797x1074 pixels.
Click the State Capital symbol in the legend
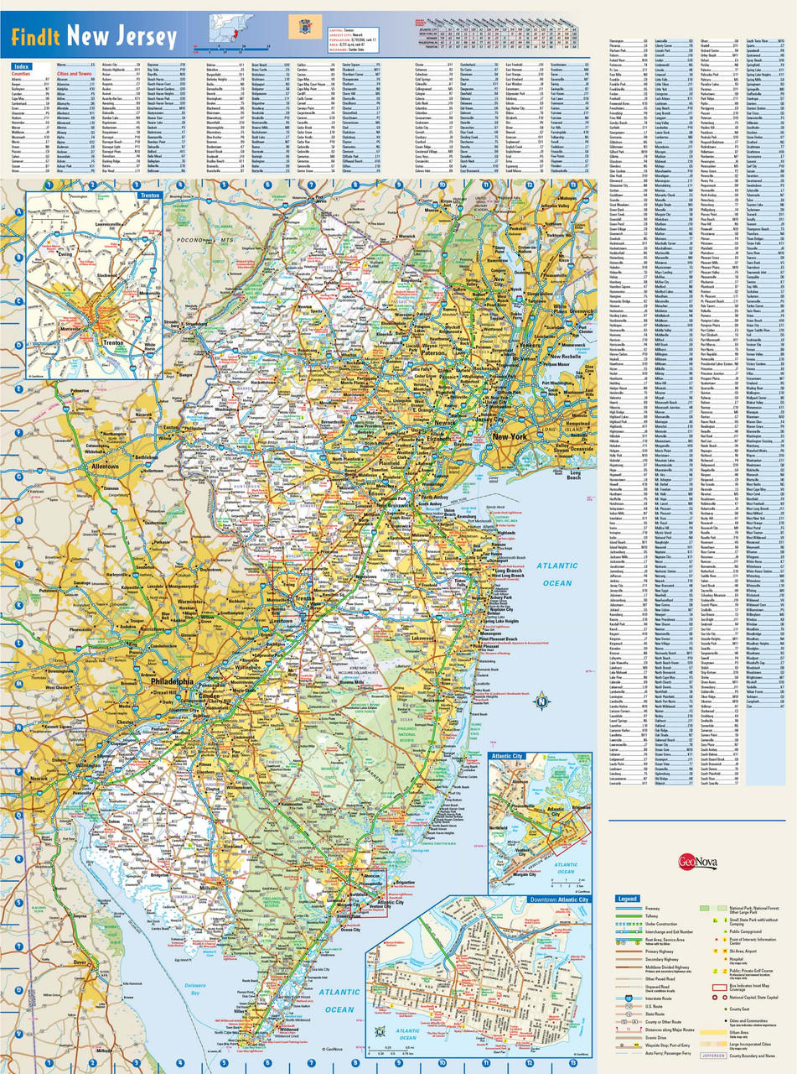pos(724,998)
